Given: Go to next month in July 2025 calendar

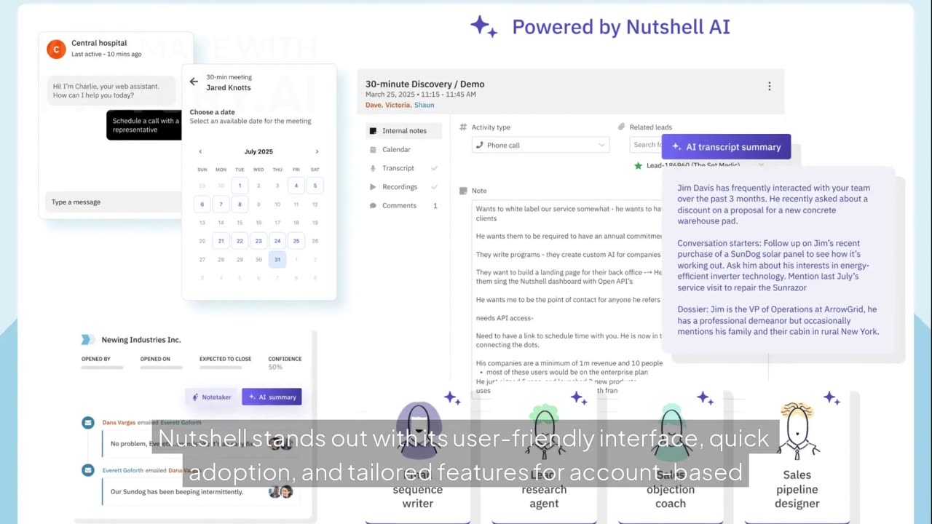Looking at the screenshot, I should [317, 151].
